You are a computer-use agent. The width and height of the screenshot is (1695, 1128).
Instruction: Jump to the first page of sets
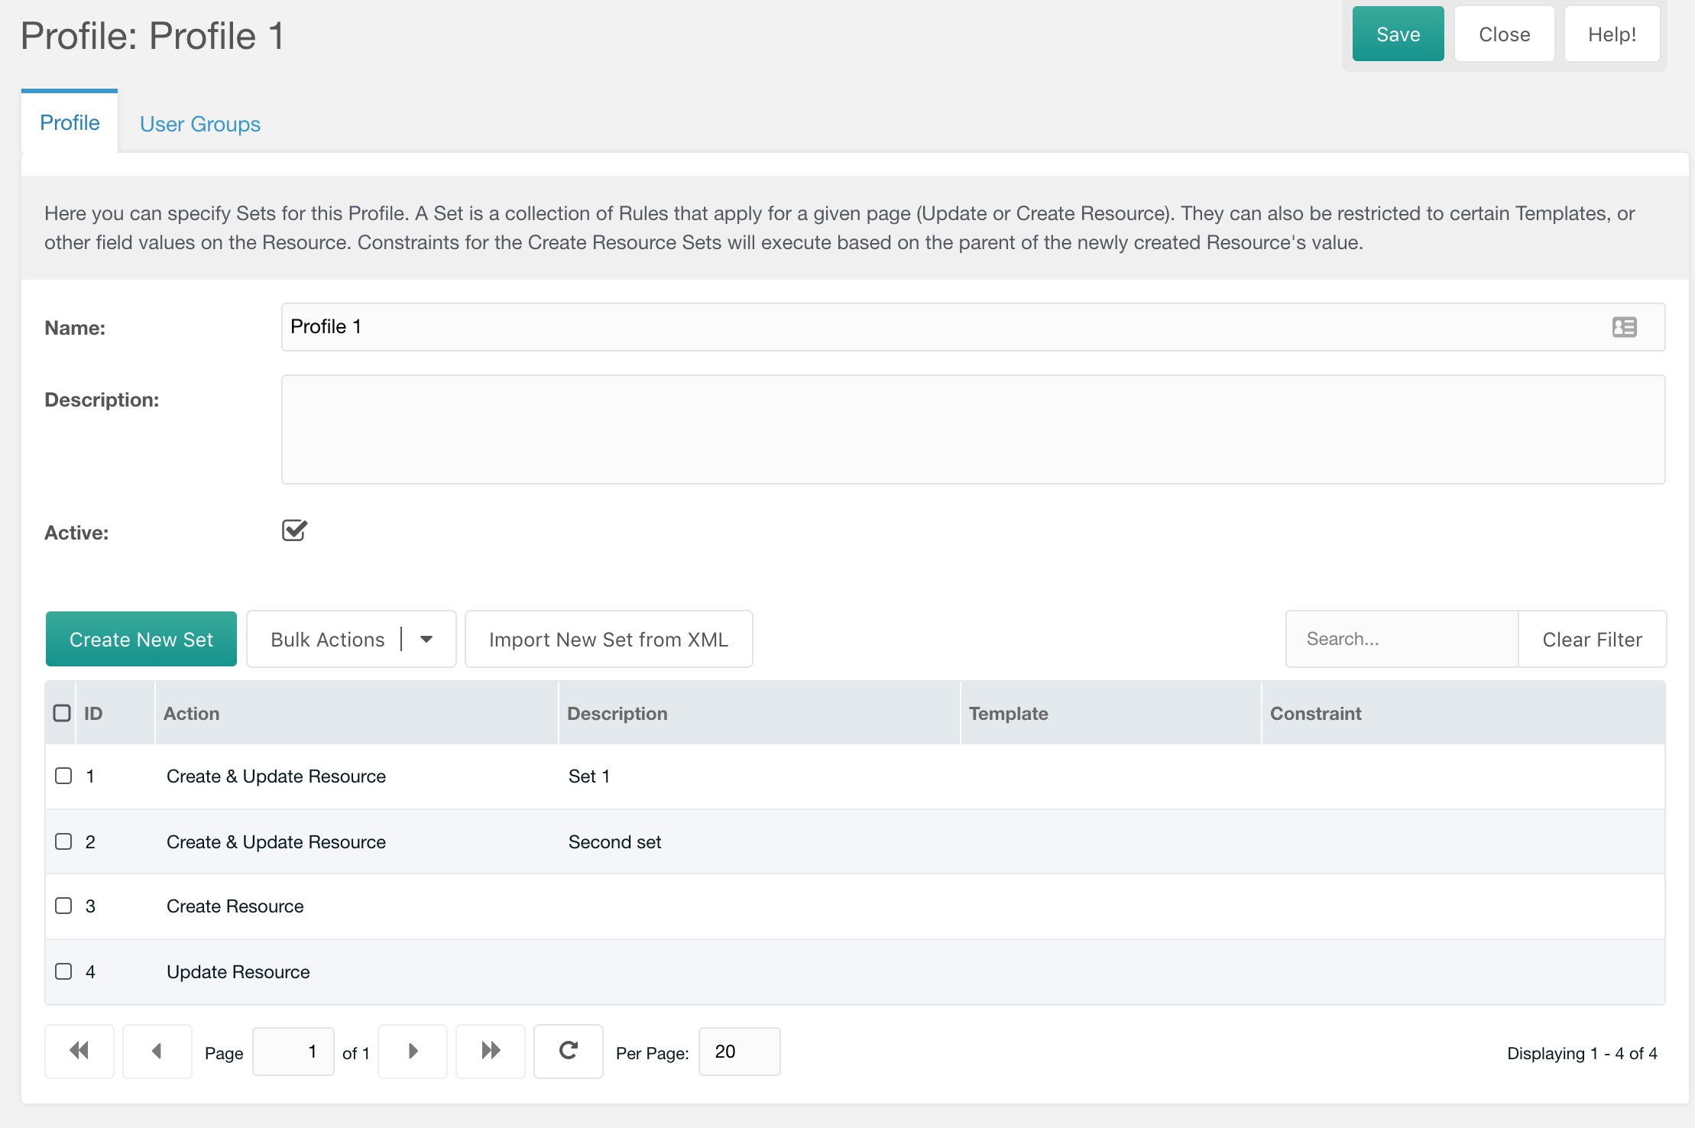(79, 1051)
